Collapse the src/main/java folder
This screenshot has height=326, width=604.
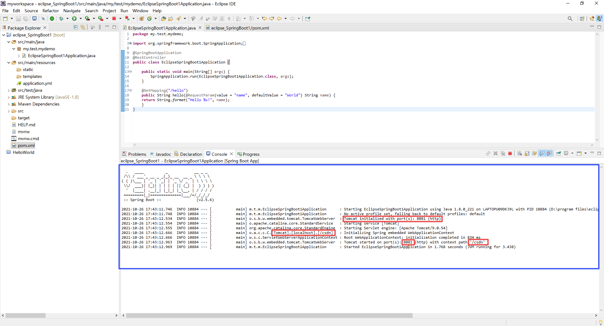tap(8, 42)
